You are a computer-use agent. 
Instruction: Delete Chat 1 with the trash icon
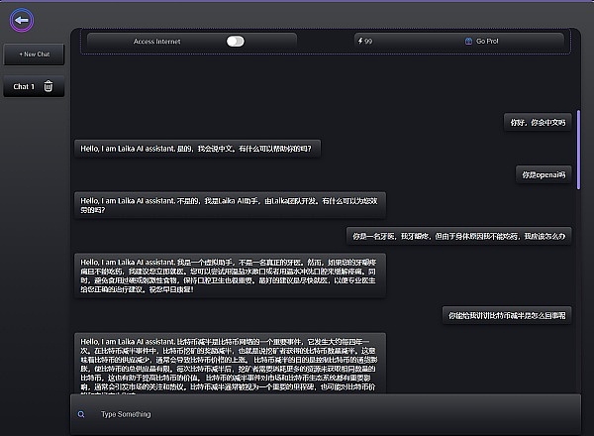pos(49,87)
